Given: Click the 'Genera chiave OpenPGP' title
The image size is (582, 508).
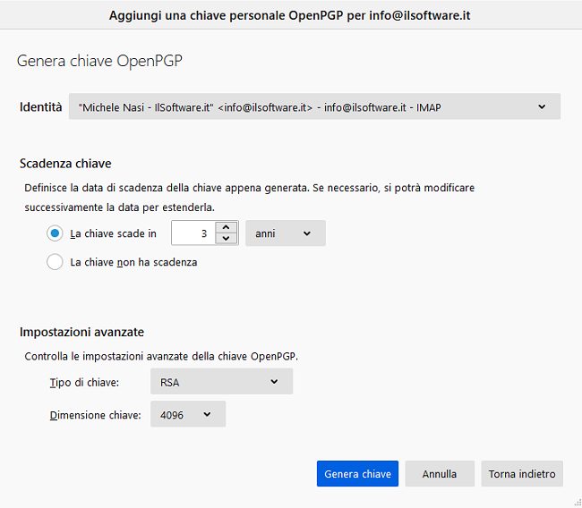Looking at the screenshot, I should (99, 61).
